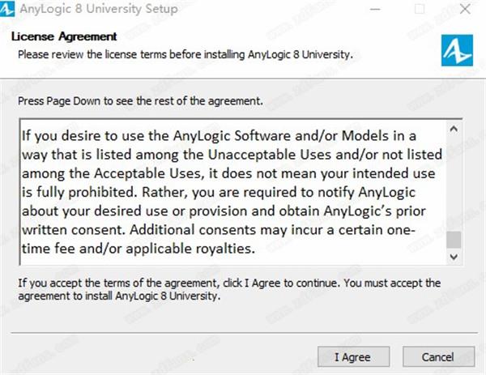Minimize the AnyLogic setup window
The height and width of the screenshot is (375, 486).
[x=375, y=9]
